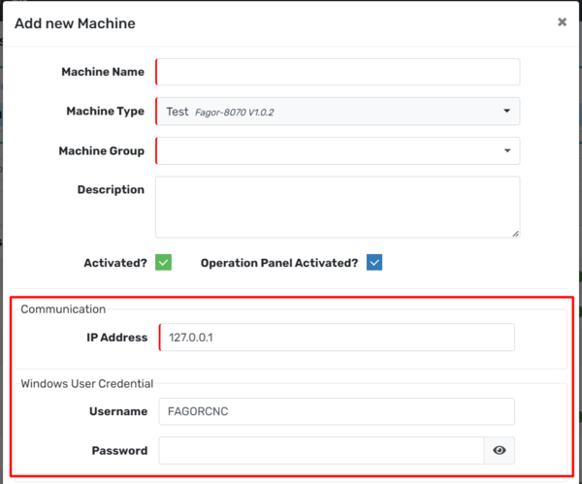Viewport: 582px width, 484px height.
Task: Click the Machine Name label
Action: 102,72
